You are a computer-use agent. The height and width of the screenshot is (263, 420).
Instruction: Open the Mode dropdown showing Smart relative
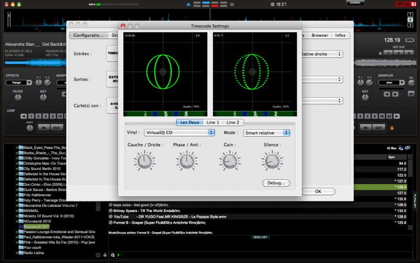[267, 133]
